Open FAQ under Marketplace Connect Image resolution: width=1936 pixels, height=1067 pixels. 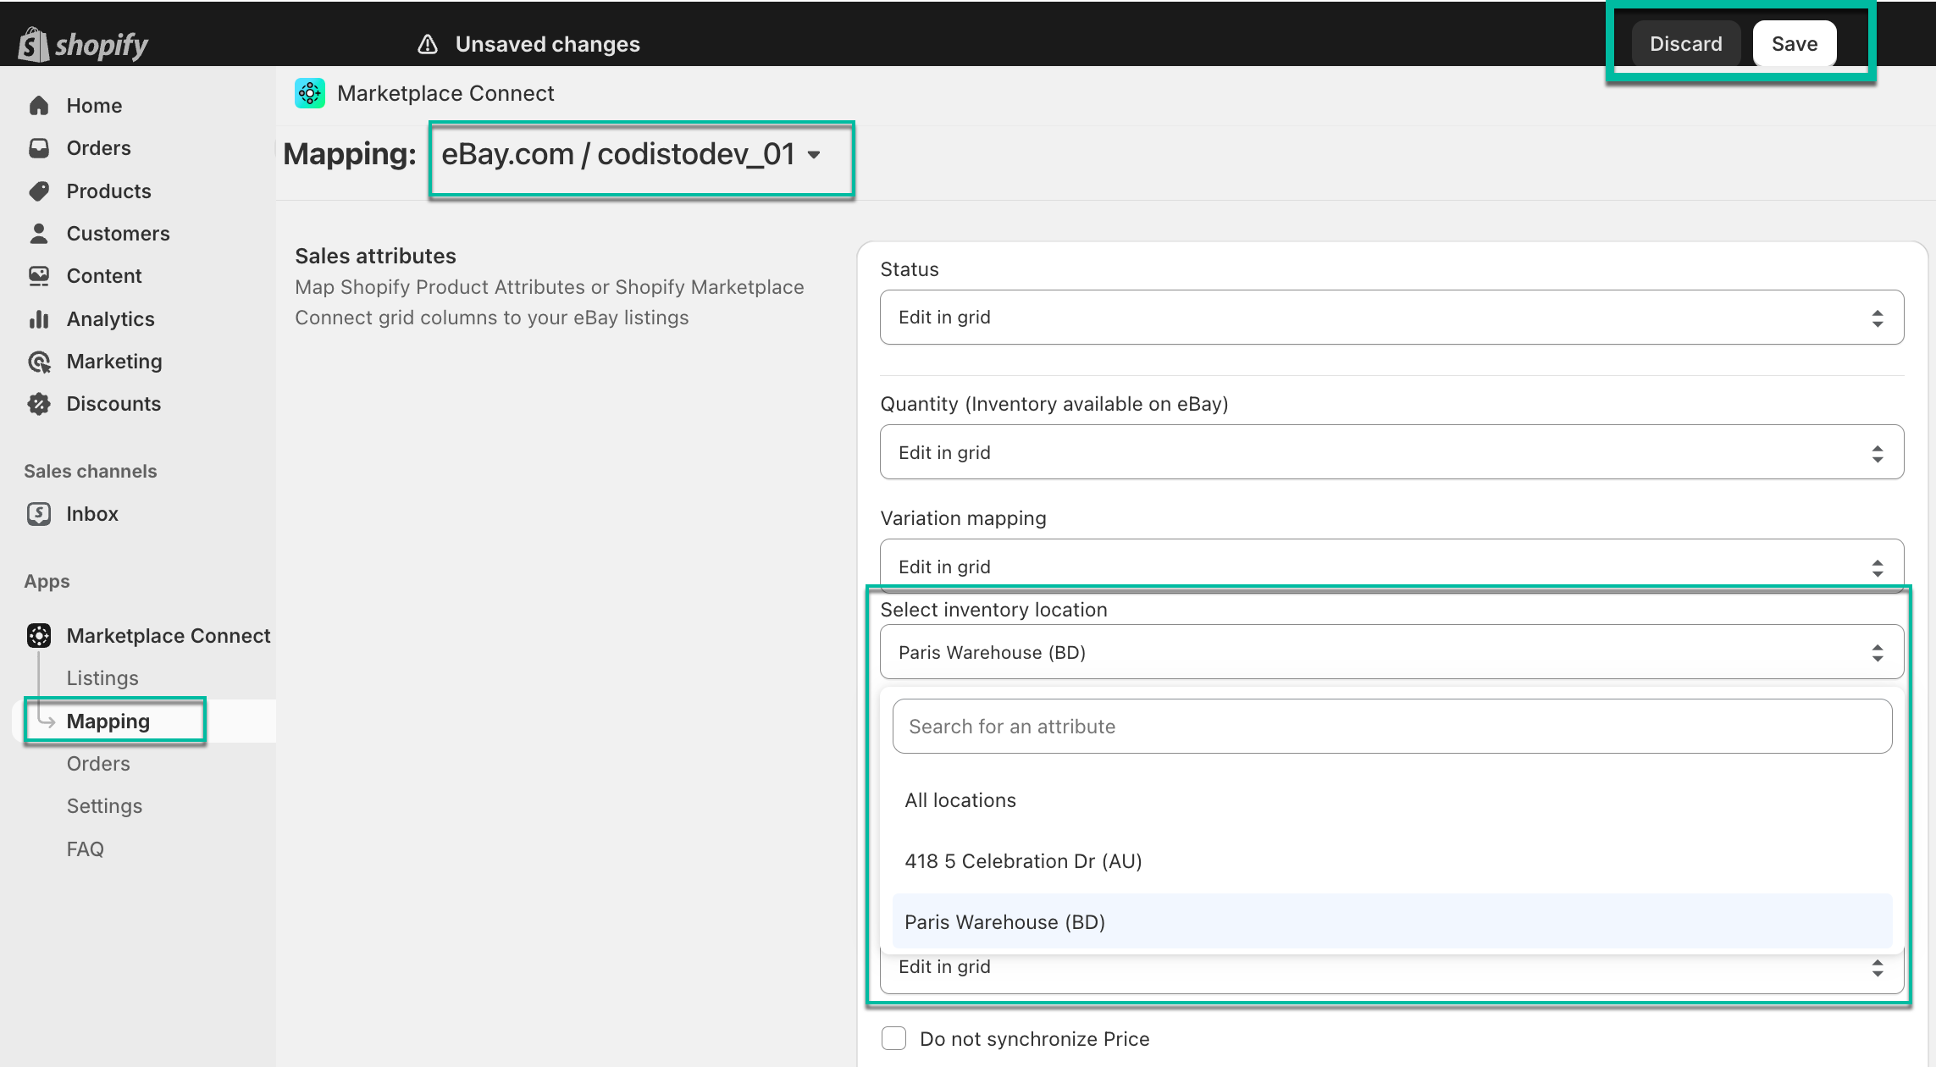(x=85, y=849)
